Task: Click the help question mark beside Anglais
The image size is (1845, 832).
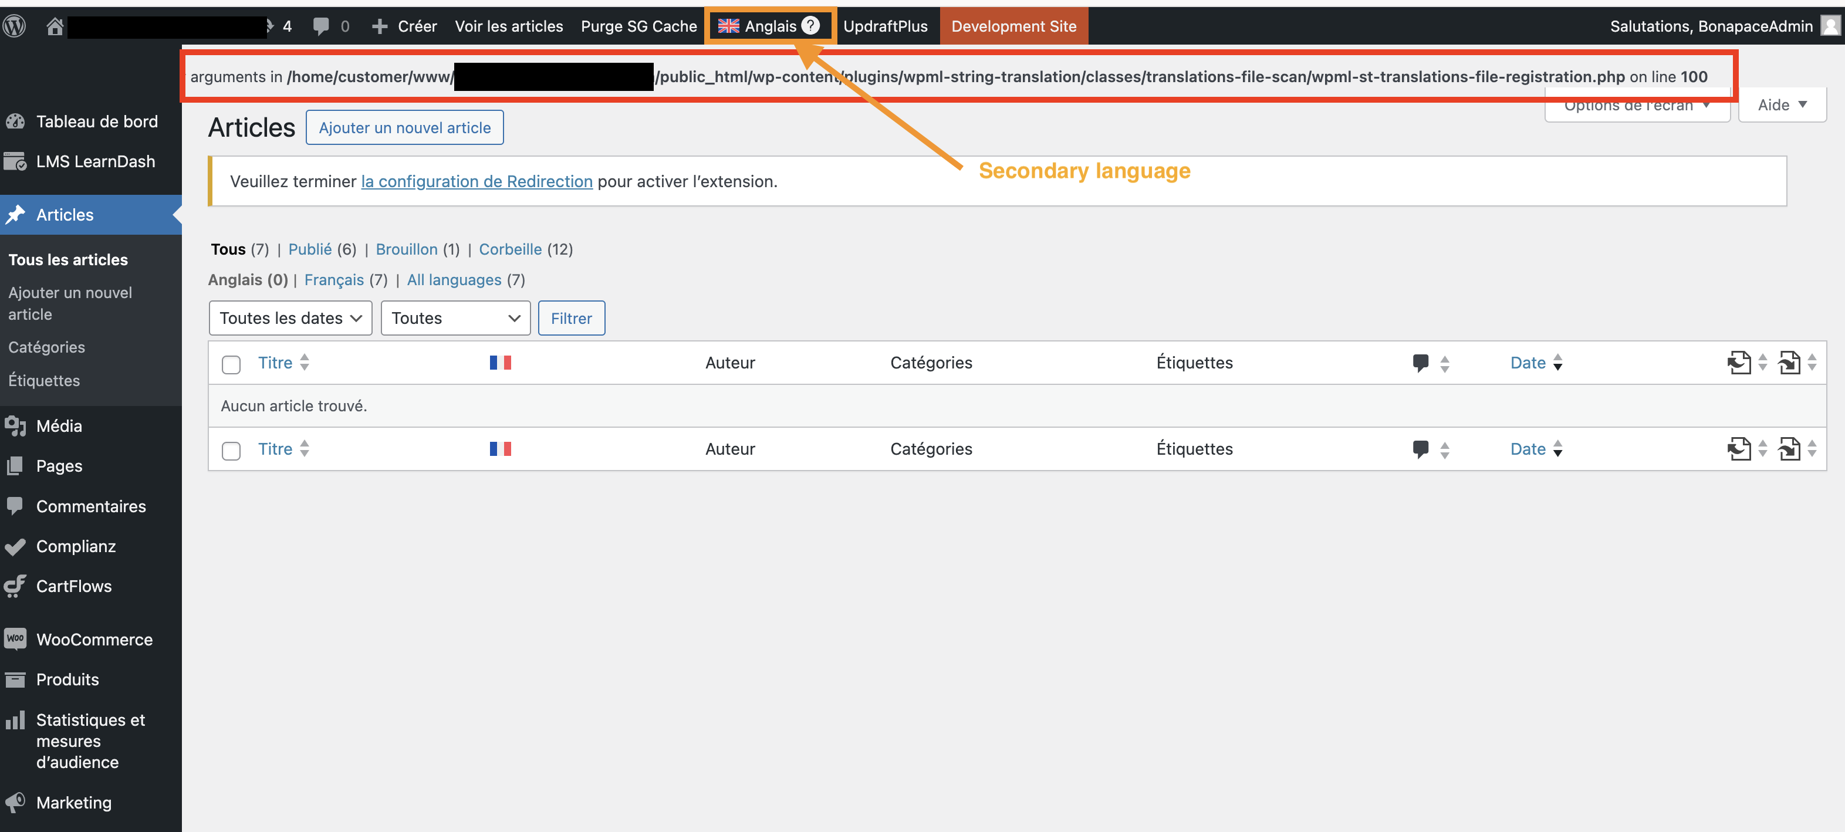Action: click(810, 26)
